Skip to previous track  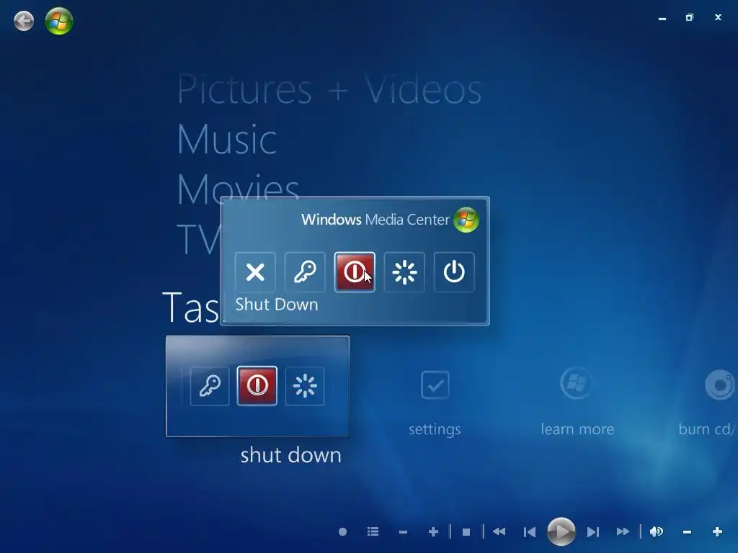click(x=530, y=532)
